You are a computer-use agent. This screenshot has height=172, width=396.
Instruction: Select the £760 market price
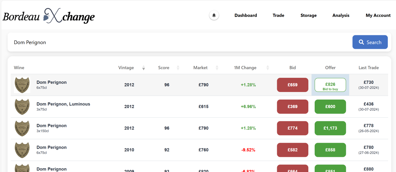click(203, 150)
